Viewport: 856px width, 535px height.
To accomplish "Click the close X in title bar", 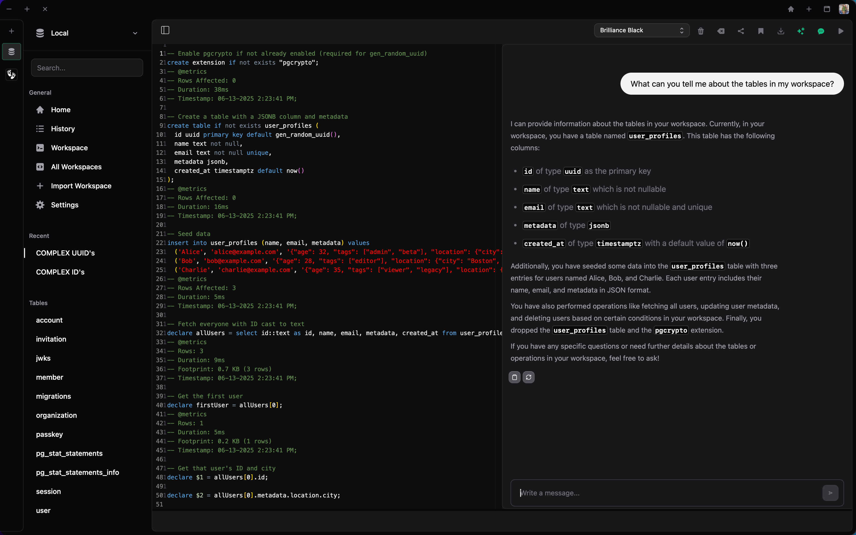I will [x=45, y=9].
